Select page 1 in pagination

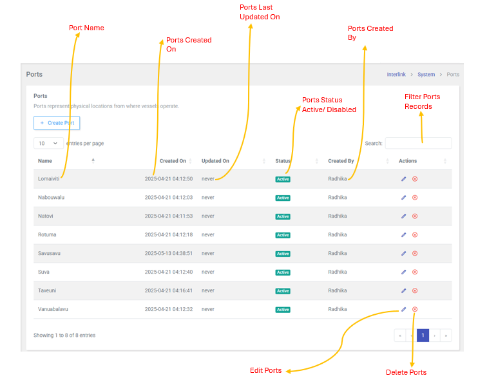[423, 335]
